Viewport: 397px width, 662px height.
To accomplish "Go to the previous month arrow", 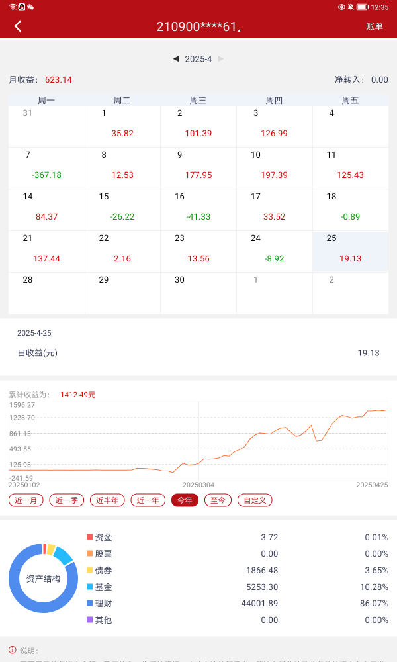I will (176, 59).
